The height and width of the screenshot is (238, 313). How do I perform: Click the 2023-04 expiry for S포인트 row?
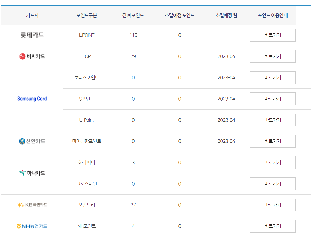pos(226,99)
